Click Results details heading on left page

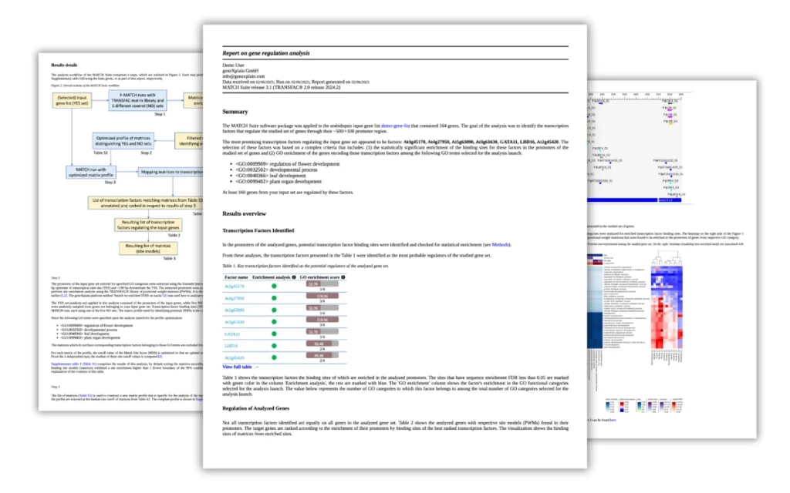tap(64, 65)
